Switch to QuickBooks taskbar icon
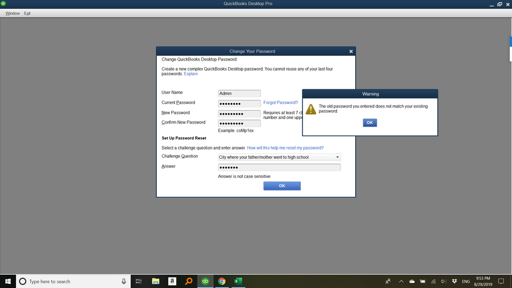 click(206, 281)
